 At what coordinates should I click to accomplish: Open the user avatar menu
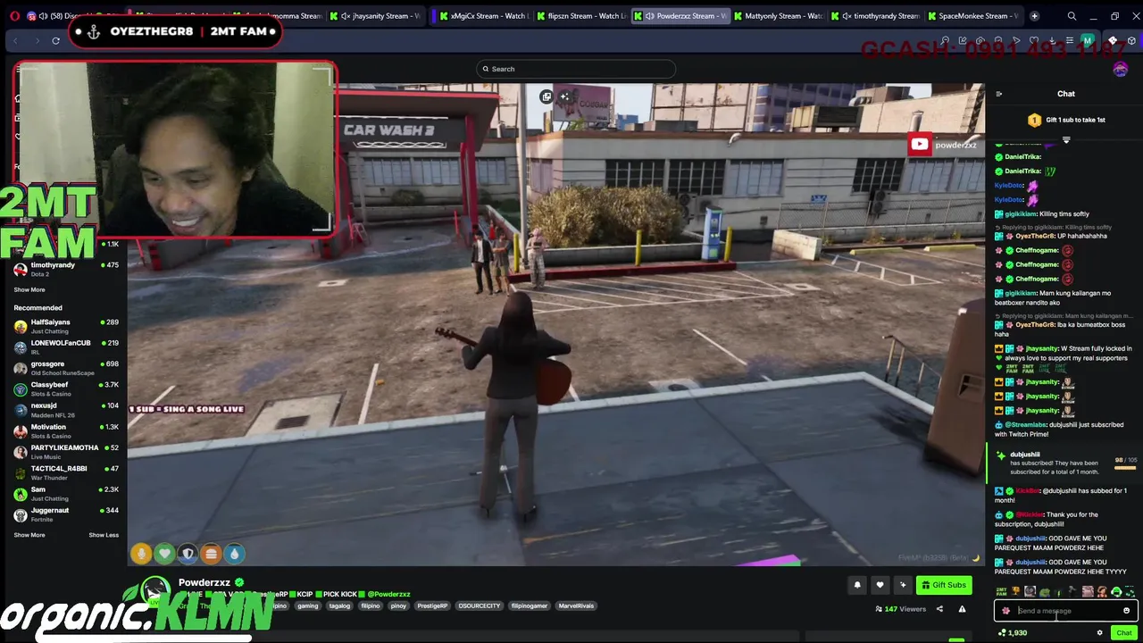[x=1121, y=69]
